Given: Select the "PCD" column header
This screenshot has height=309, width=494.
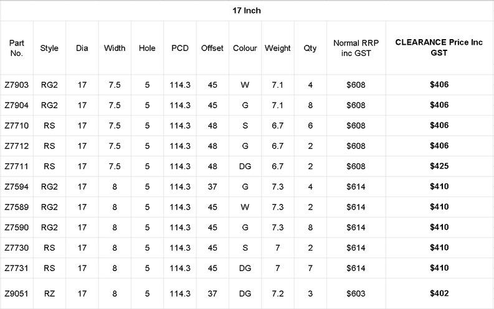Looking at the screenshot, I should click(x=180, y=48).
